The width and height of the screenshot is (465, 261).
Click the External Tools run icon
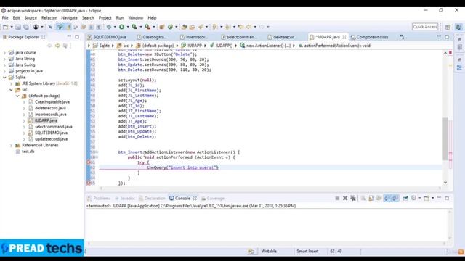pyautogui.click(x=147, y=27)
